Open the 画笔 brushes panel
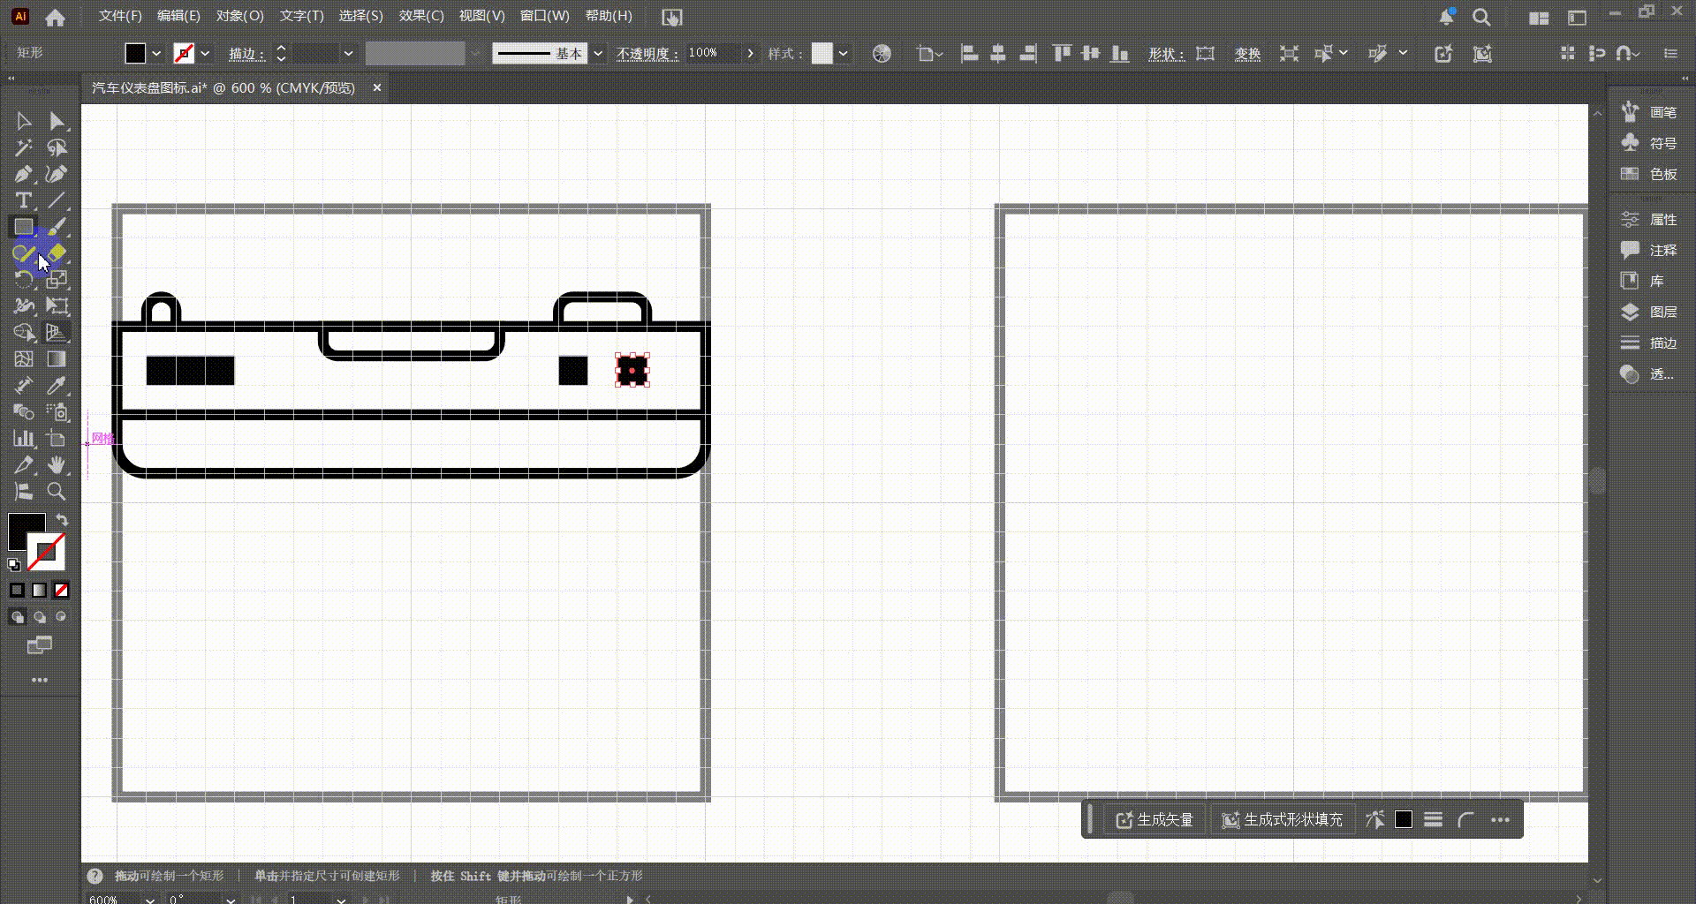Image resolution: width=1696 pixels, height=904 pixels. pyautogui.click(x=1649, y=112)
